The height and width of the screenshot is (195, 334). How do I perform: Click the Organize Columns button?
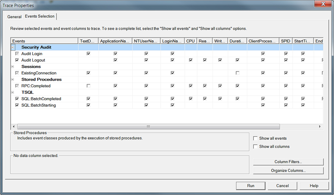pyautogui.click(x=288, y=171)
